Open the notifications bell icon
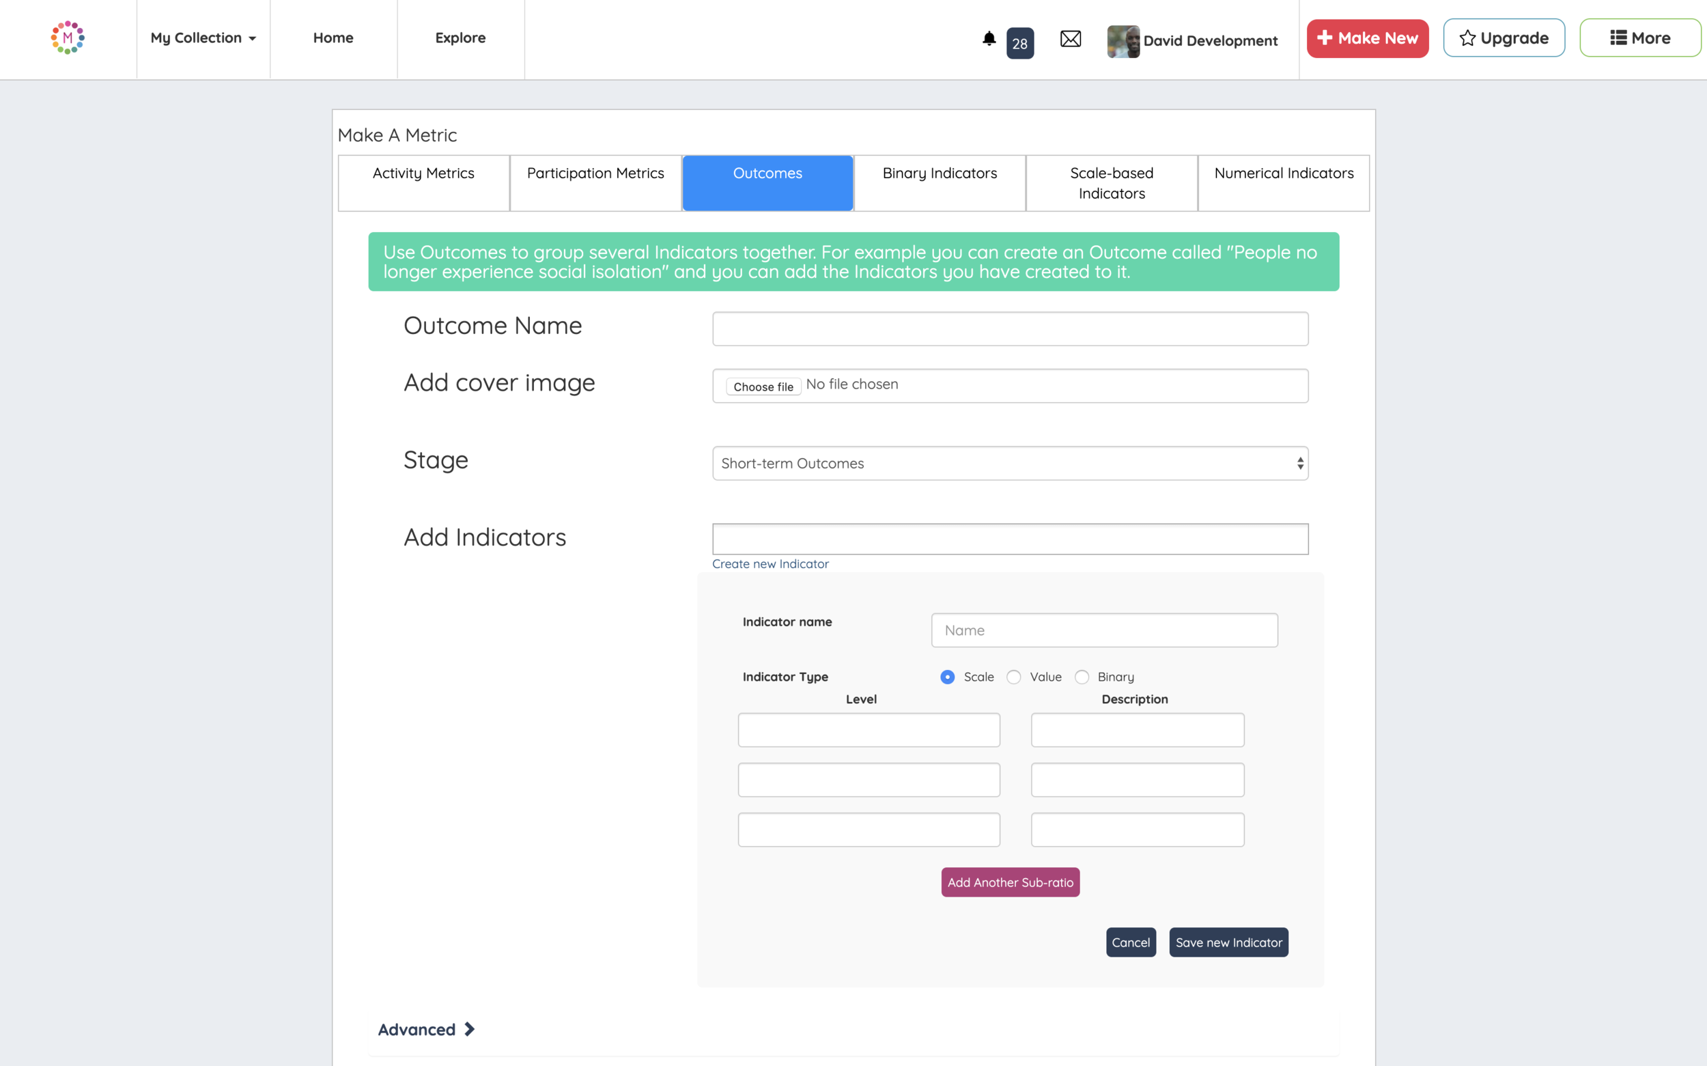Viewport: 1707px width, 1066px height. [x=989, y=39]
